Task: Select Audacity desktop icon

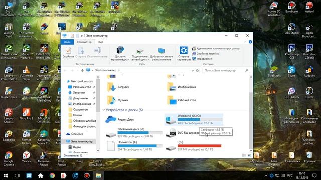Action: pos(309,71)
